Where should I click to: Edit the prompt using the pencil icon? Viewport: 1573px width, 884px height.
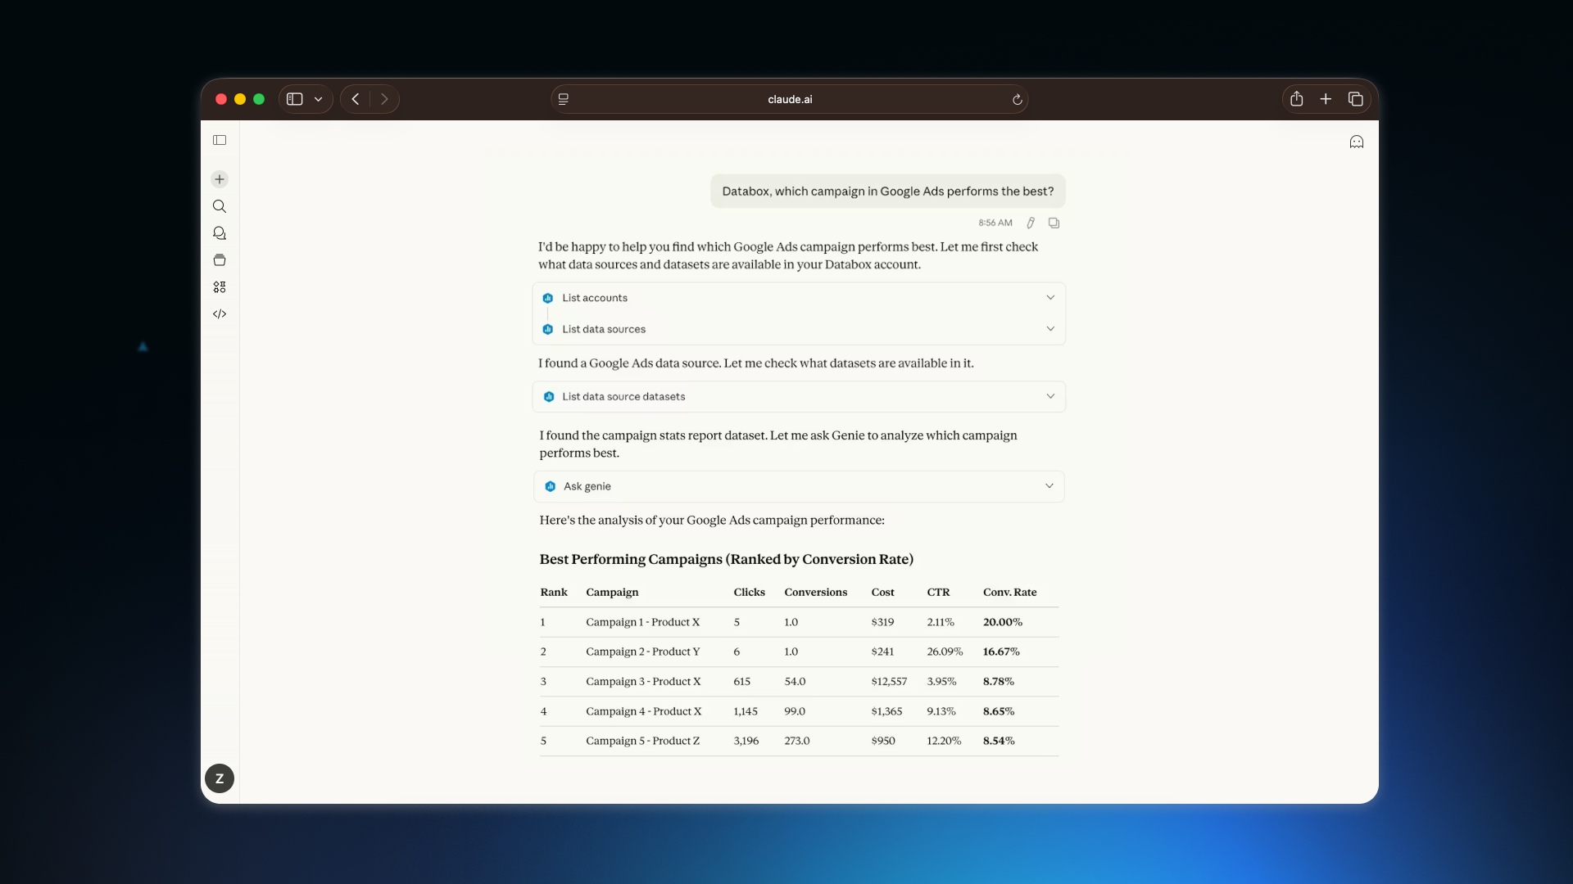pos(1030,222)
